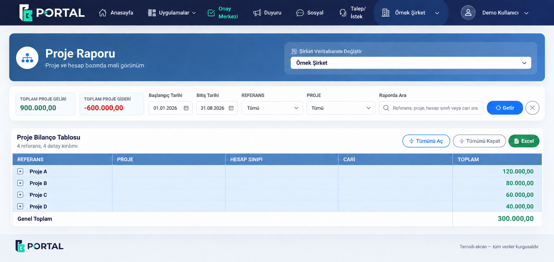Open the Bitiş Tarihi calendar picker icon

coord(231,108)
